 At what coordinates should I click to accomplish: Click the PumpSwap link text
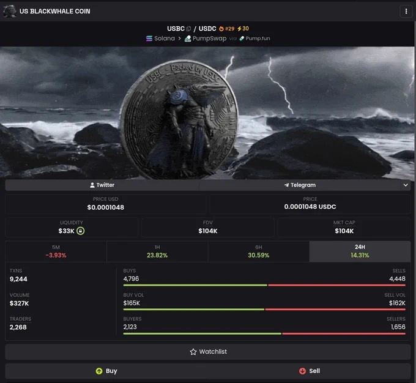click(209, 39)
